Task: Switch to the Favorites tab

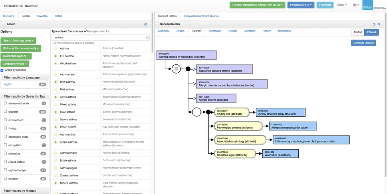Action: [42, 16]
